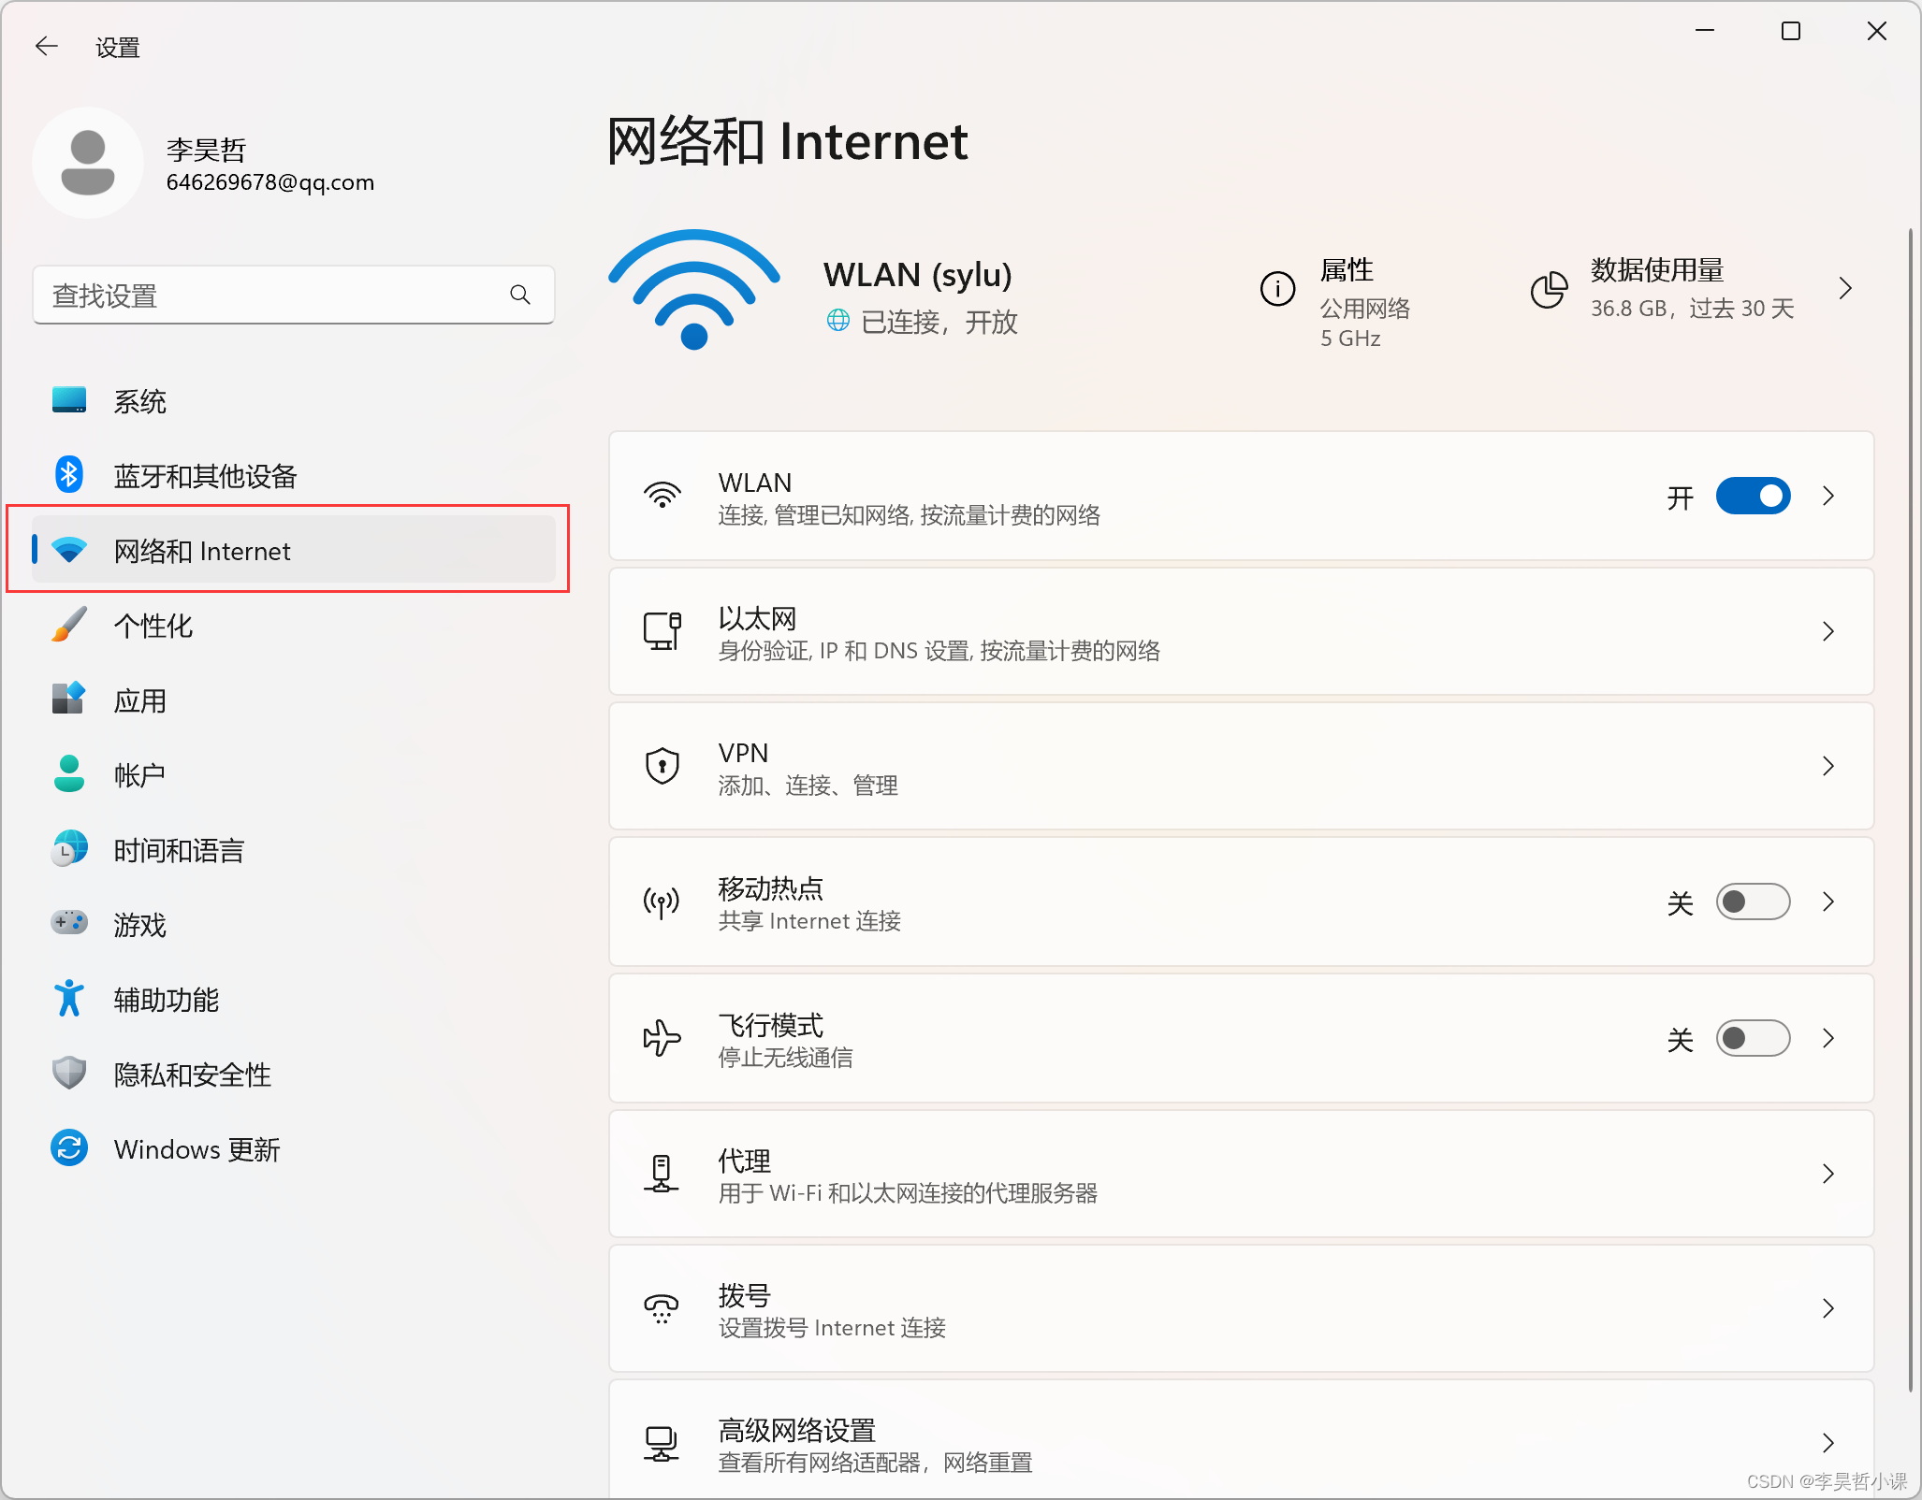Click the properties info circle icon

(1277, 289)
